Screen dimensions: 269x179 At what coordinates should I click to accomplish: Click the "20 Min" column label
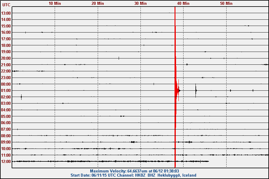pos(98,3)
